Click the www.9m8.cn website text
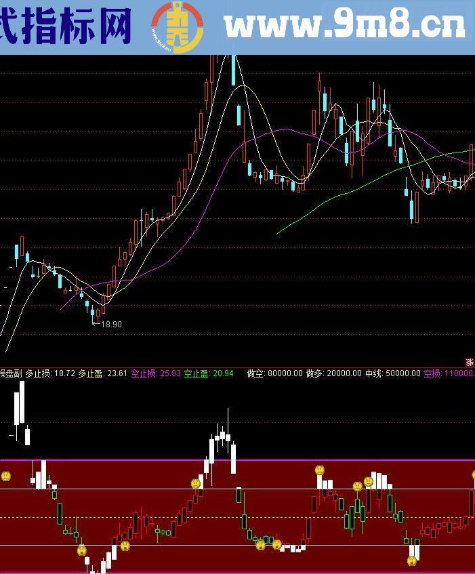475x574 pixels. (345, 26)
